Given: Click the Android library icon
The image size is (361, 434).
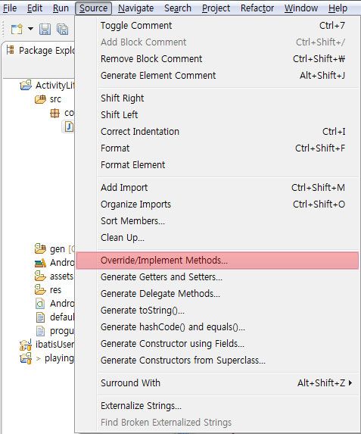Looking at the screenshot, I should 40,263.
